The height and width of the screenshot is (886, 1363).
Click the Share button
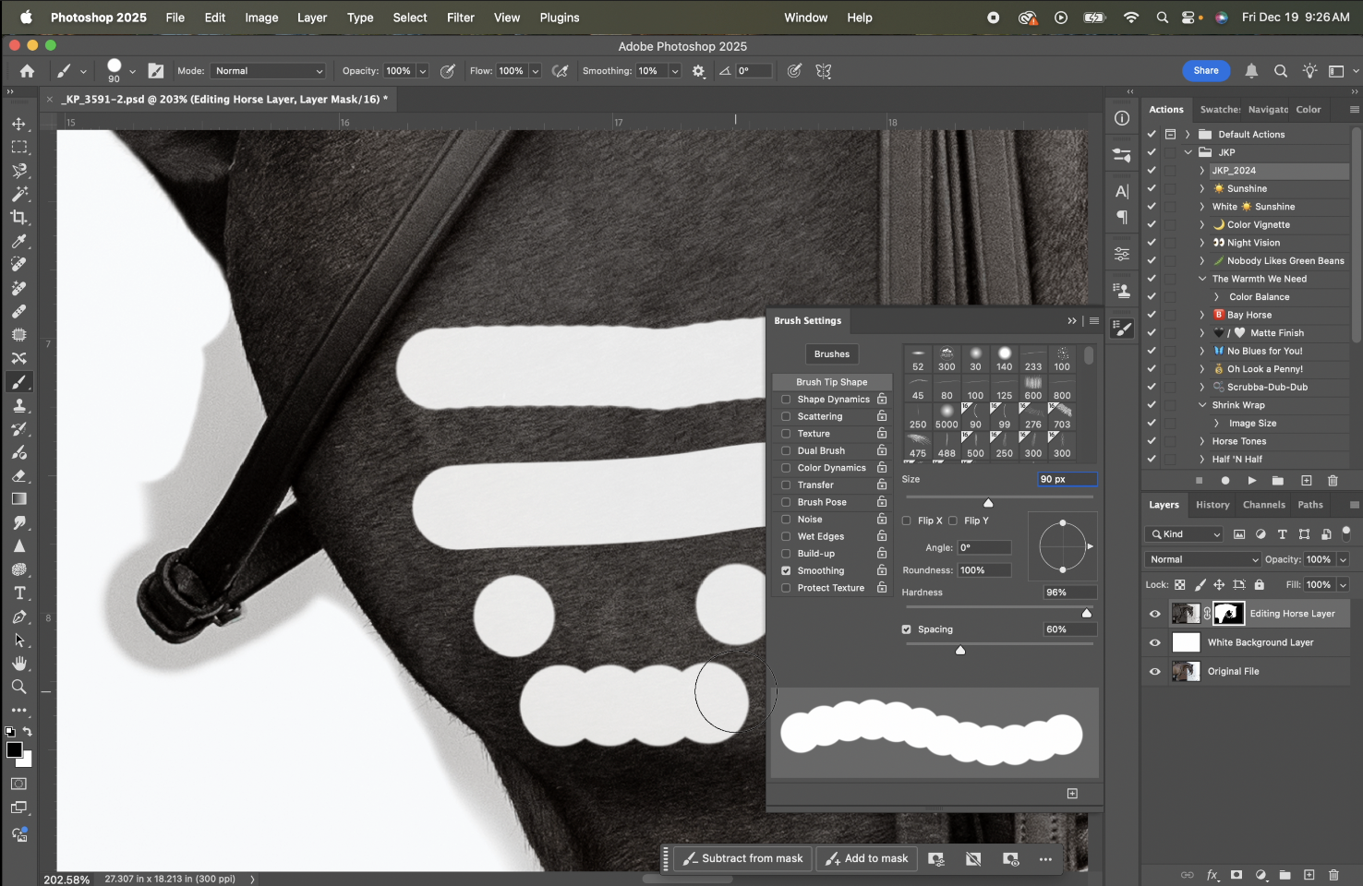[x=1205, y=71]
